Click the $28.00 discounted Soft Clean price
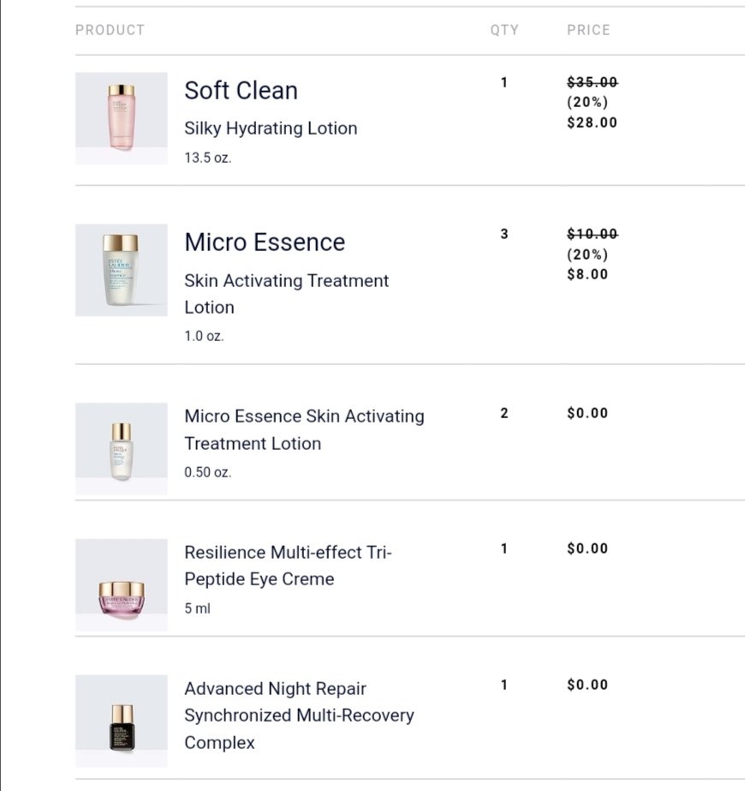This screenshot has width=745, height=791. click(592, 123)
